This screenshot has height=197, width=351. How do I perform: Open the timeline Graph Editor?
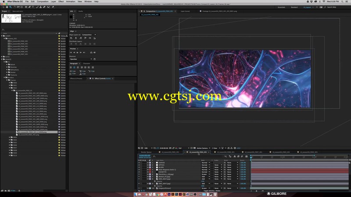(247, 156)
